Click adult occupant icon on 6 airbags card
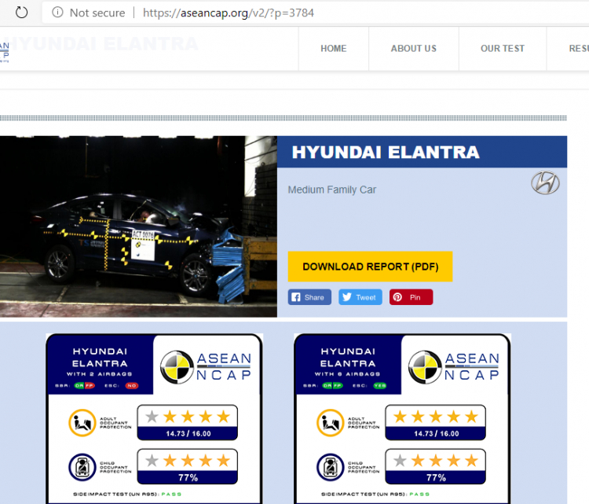 (x=330, y=423)
